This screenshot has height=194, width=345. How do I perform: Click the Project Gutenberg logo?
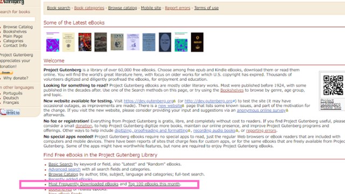(12, 2)
